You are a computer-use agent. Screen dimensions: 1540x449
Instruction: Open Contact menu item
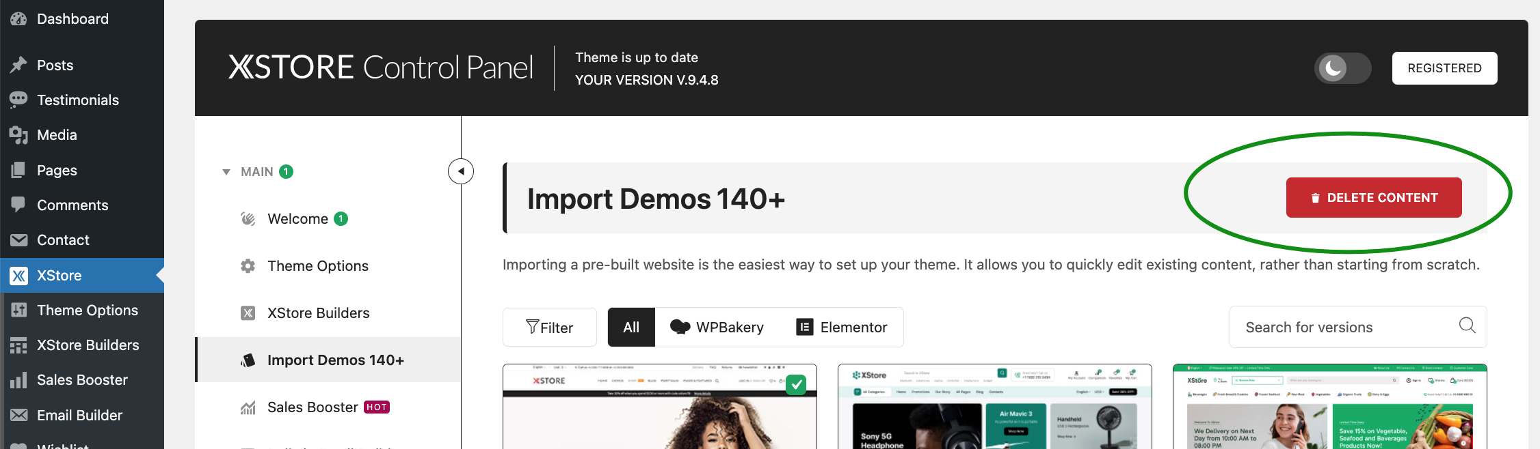[82, 240]
